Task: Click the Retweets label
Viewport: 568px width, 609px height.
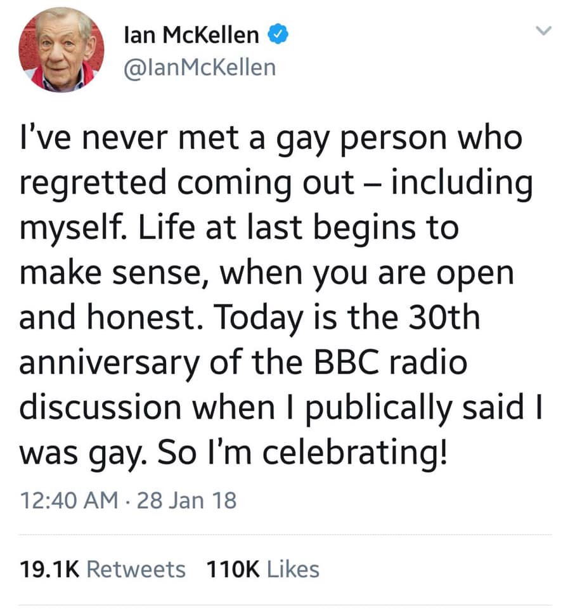Action: [136, 569]
